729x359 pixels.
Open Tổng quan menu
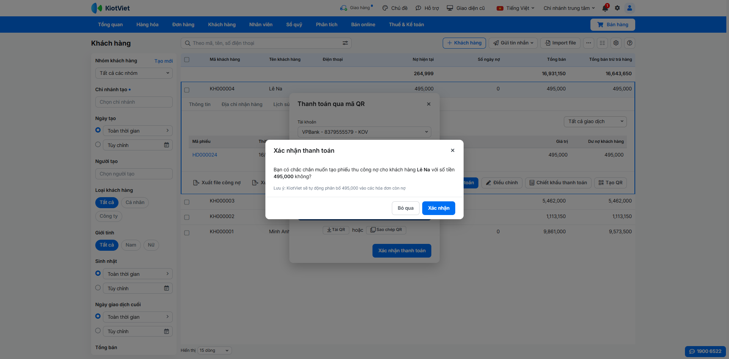110,25
